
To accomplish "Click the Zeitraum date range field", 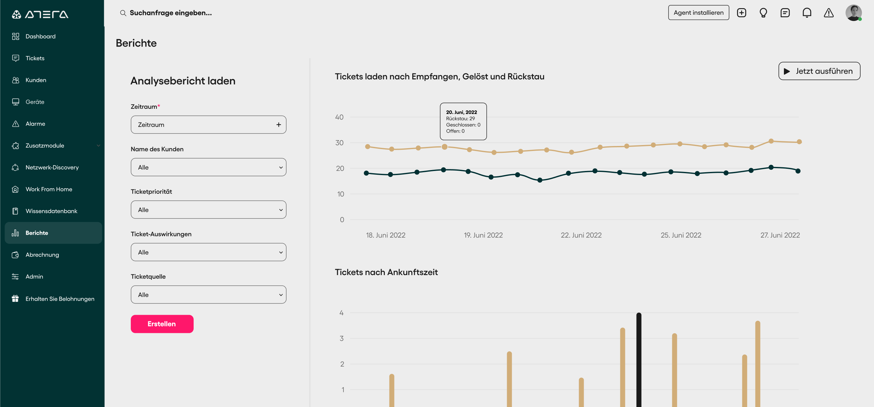I will (208, 124).
